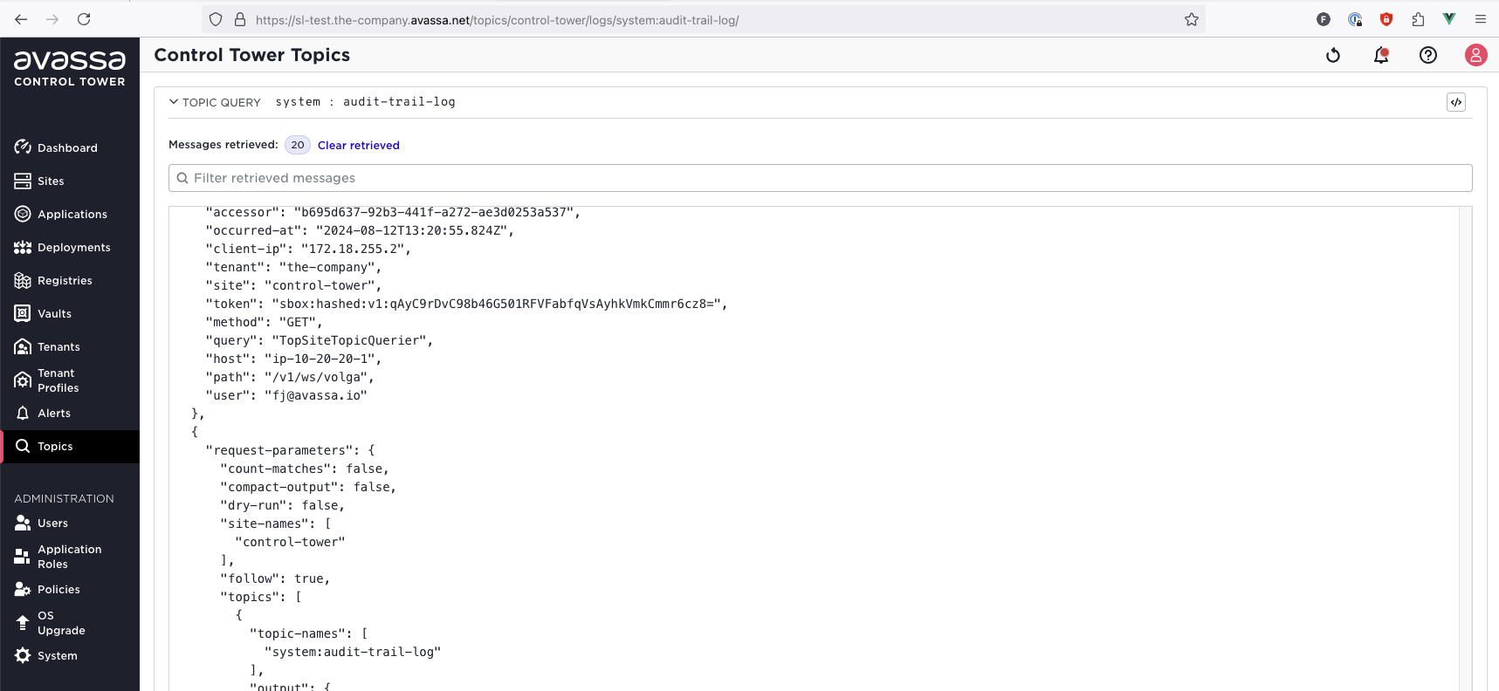The width and height of the screenshot is (1499, 691).
Task: Open the Dashboard gauge icon in sidebar
Action: [23, 147]
